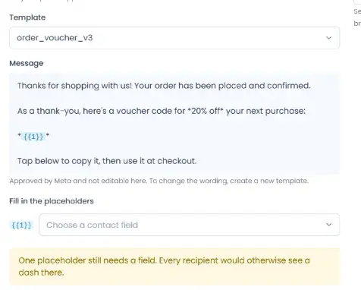Click the 'order_voucher_v3' selected value text

55,38
